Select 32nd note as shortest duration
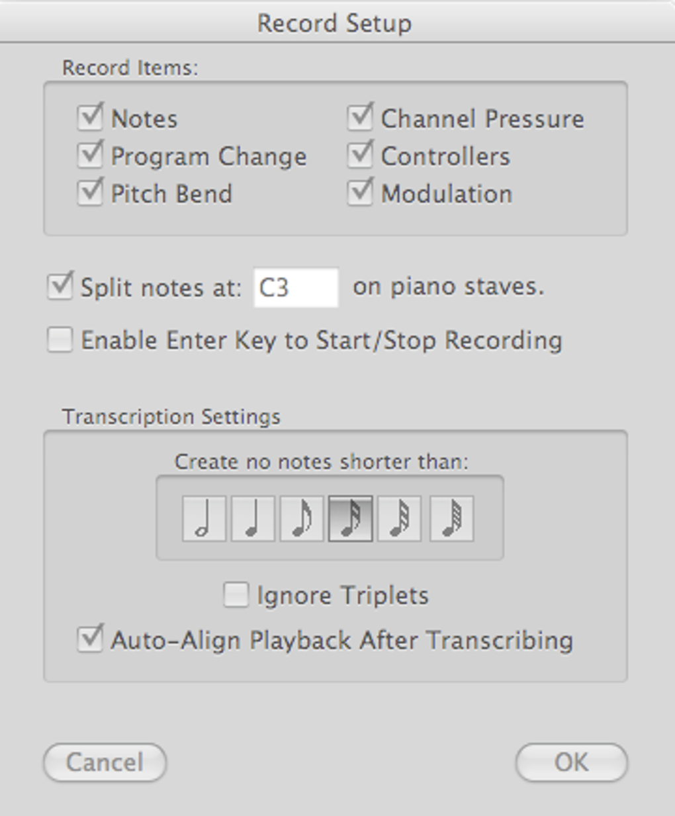This screenshot has width=675, height=816. pos(400,518)
